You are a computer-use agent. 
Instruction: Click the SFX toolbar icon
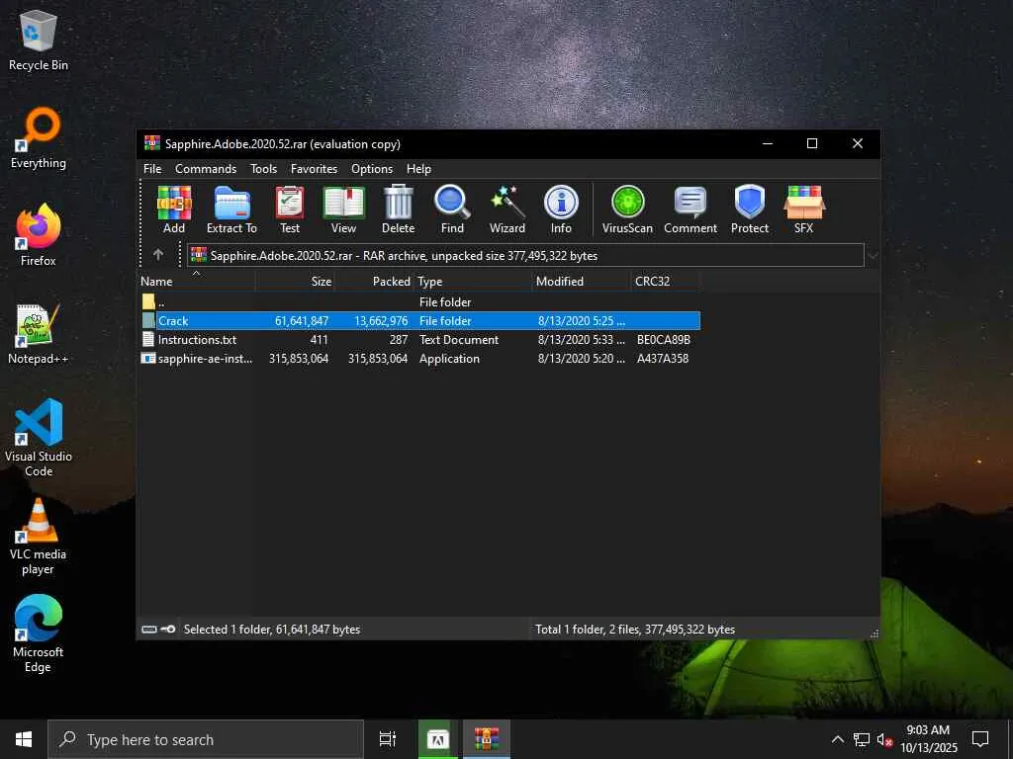tap(803, 210)
